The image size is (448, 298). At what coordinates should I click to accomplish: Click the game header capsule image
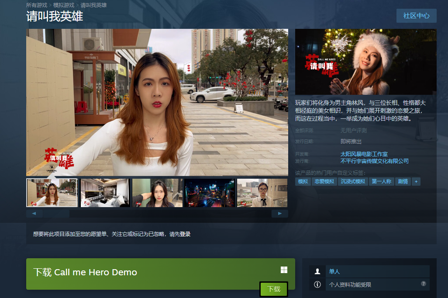pyautogui.click(x=366, y=62)
